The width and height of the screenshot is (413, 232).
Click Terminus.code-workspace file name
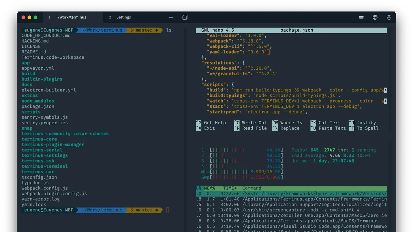click(53, 57)
